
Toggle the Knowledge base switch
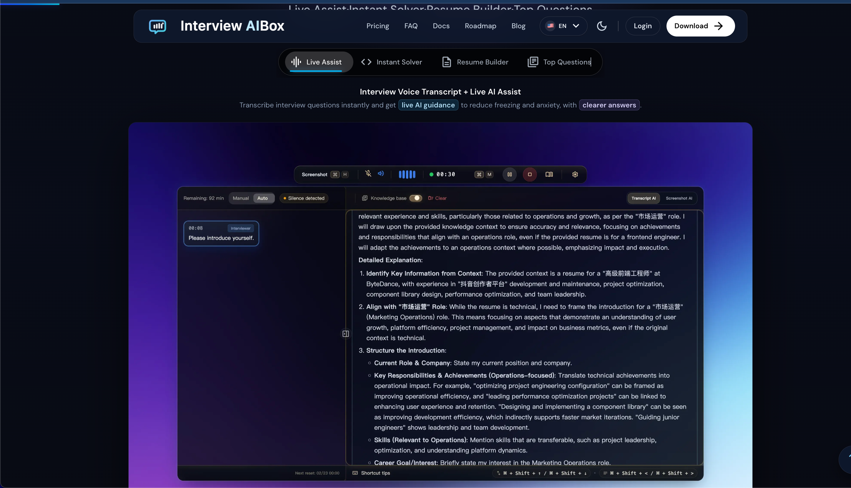pyautogui.click(x=415, y=198)
